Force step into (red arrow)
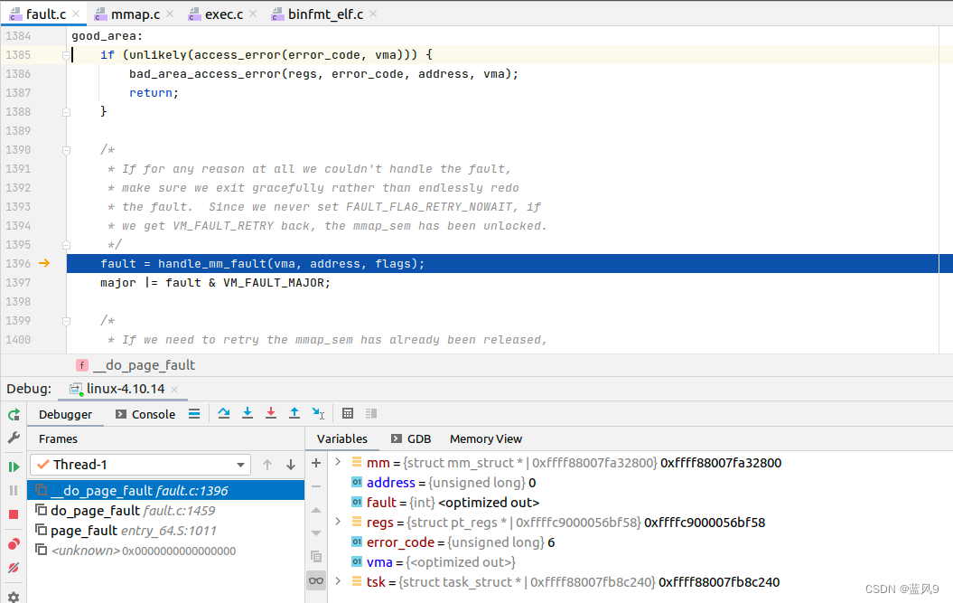 271,414
